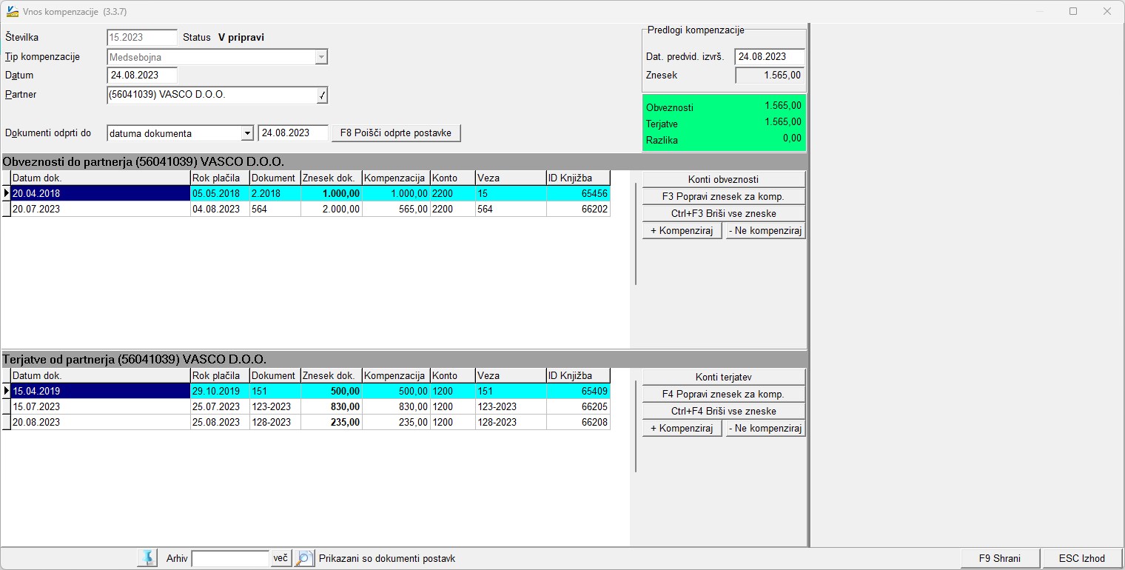Maximize the Vnos kompenzacije window
The image size is (1125, 570).
coord(1073,11)
